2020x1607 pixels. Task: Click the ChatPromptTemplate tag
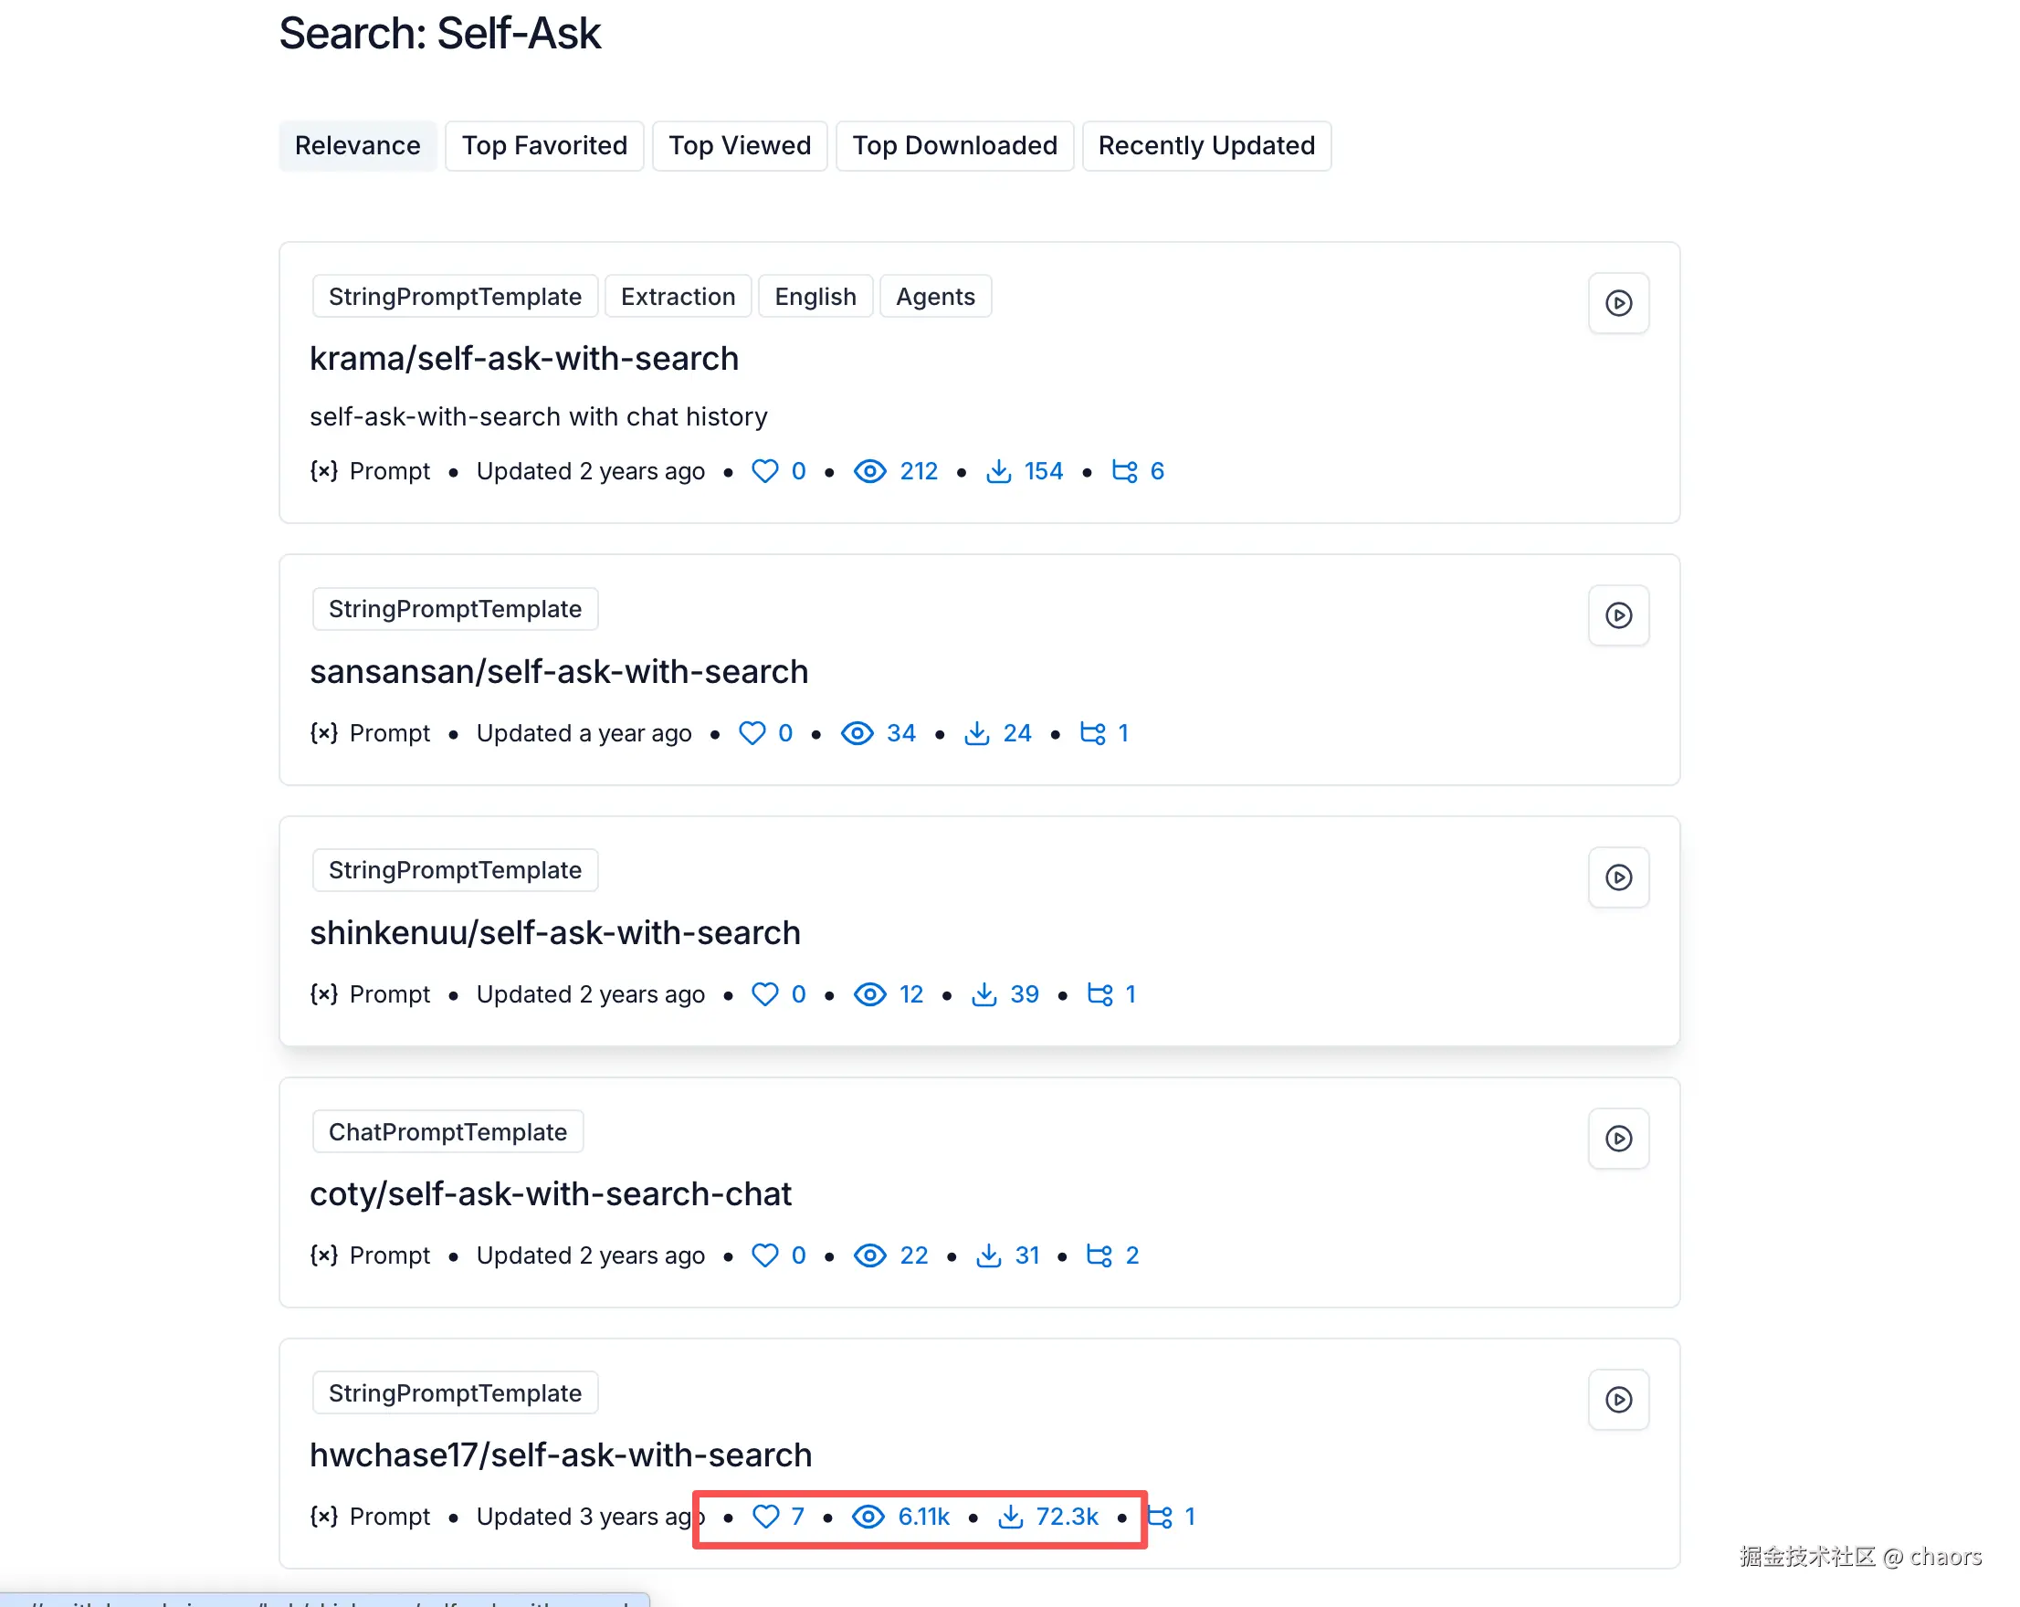point(447,1132)
